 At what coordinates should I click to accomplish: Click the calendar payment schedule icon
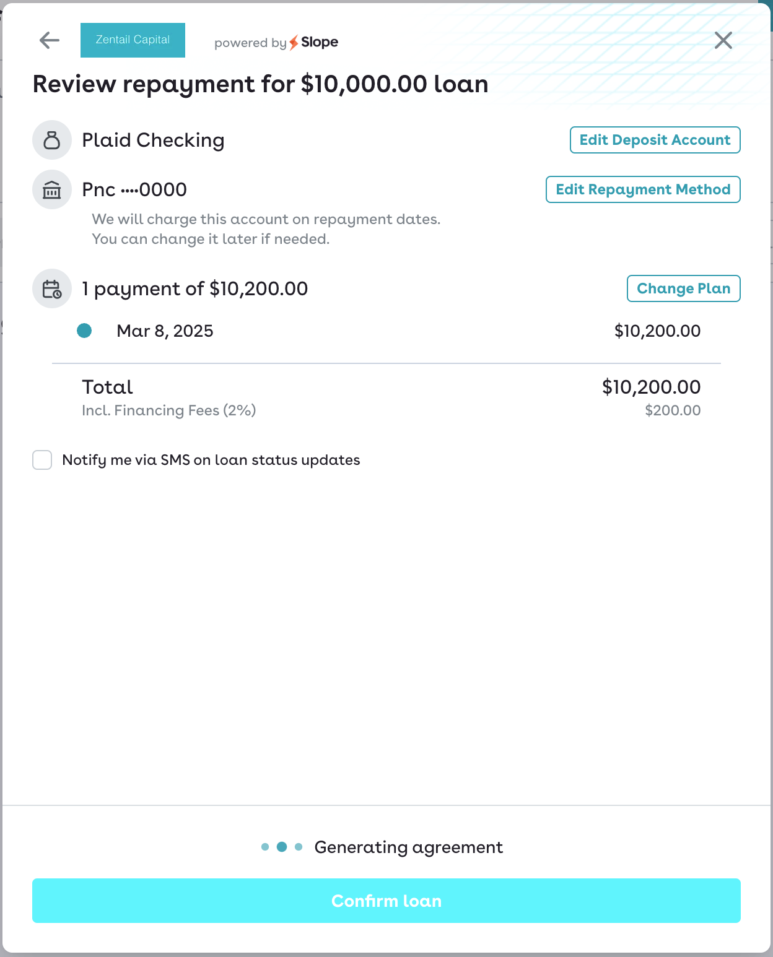52,288
